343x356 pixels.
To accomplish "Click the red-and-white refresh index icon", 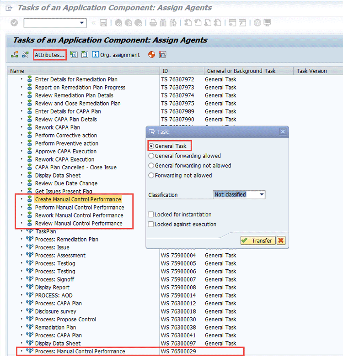I will (x=152, y=55).
